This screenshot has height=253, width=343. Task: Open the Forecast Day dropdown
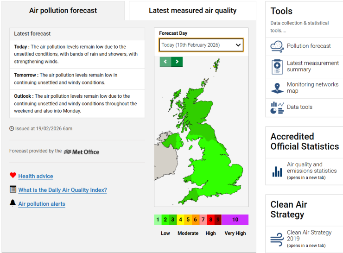(201, 45)
